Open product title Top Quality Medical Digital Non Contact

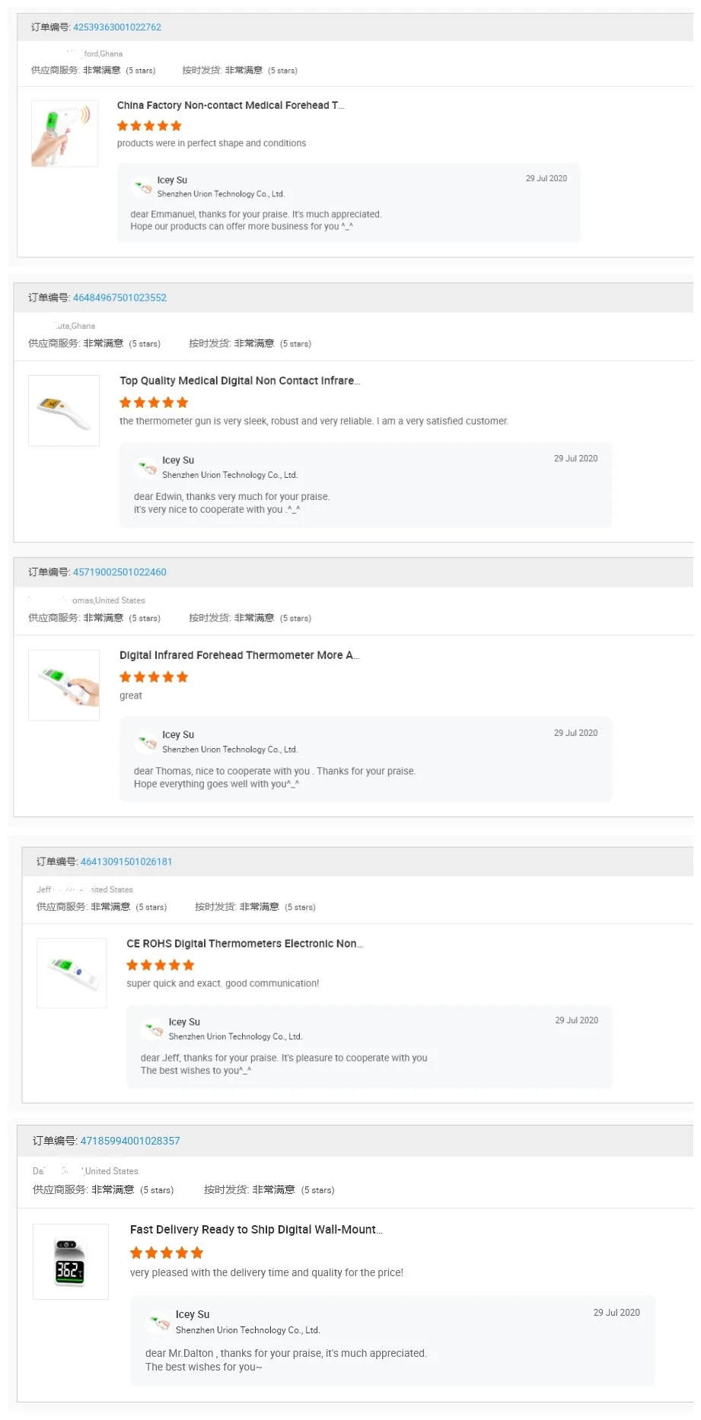point(240,380)
